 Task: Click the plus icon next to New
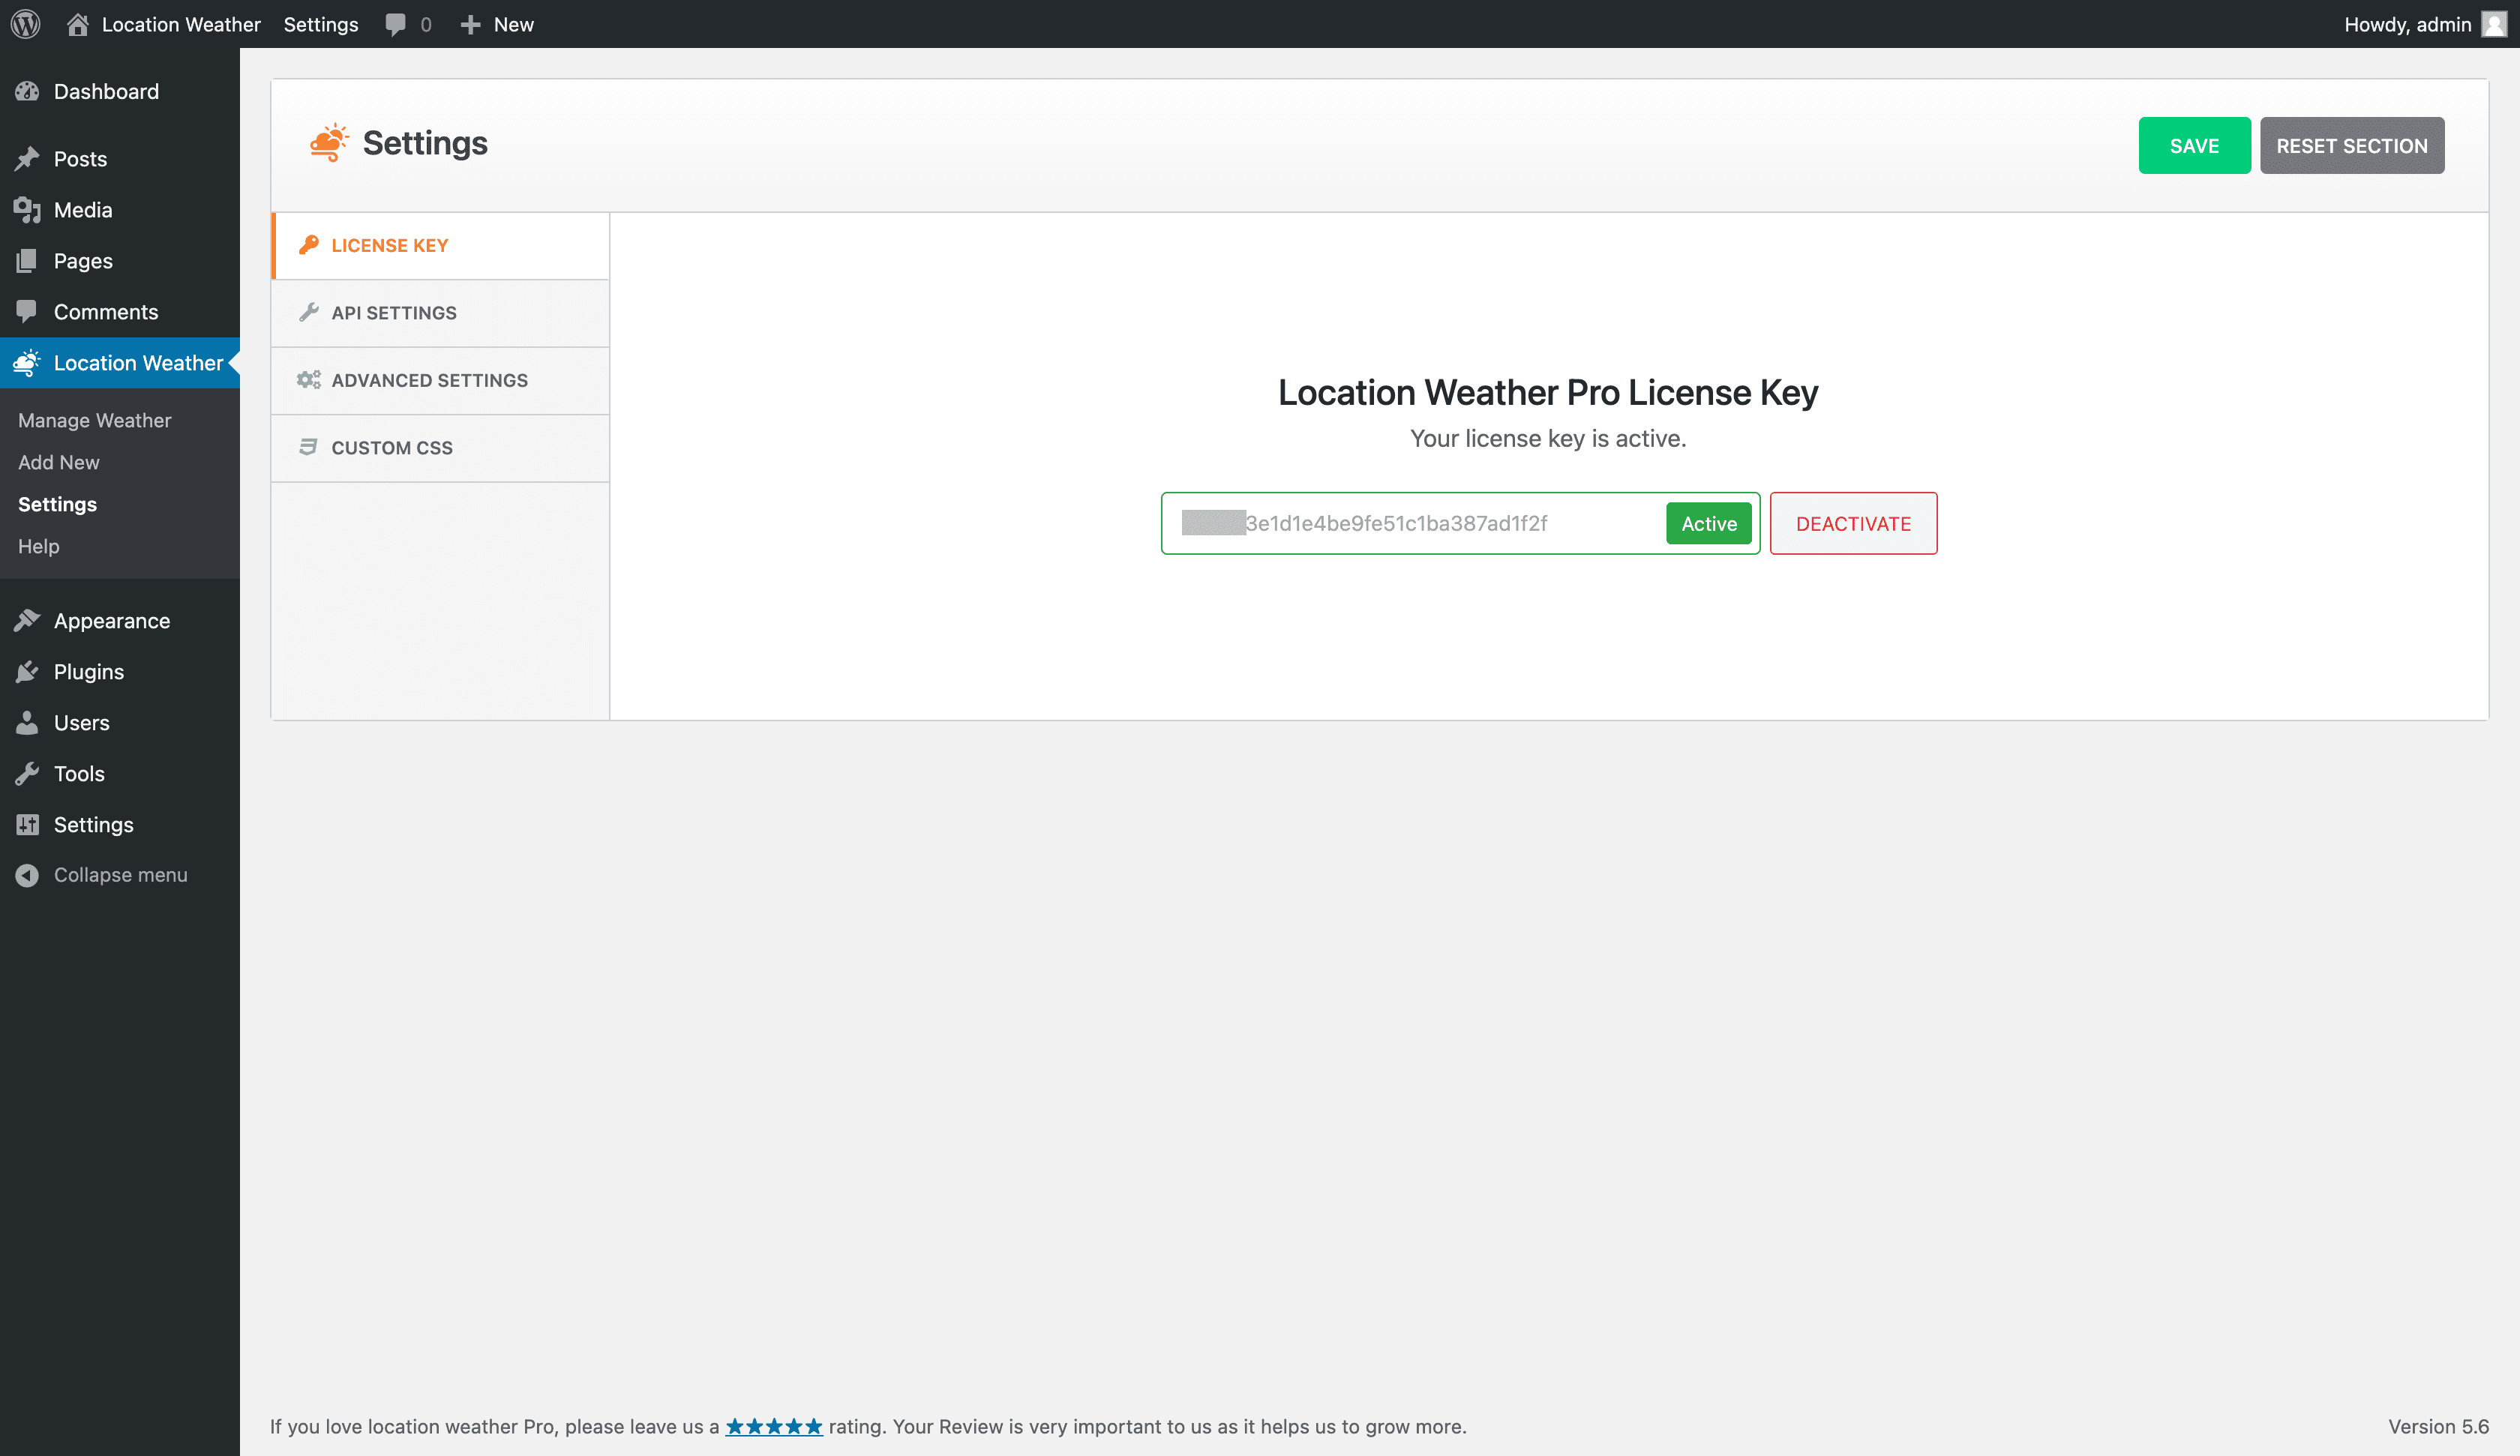pyautogui.click(x=470, y=24)
